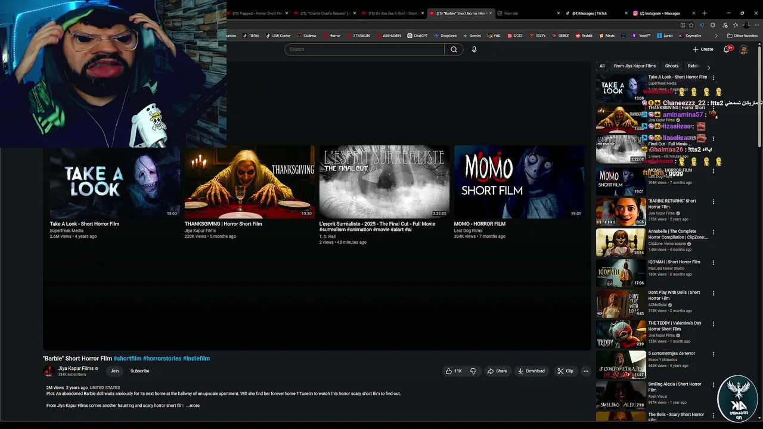Viewport: 763px width, 429px height.
Task: Show more bookmarks with the chevron
Action: (x=716, y=36)
